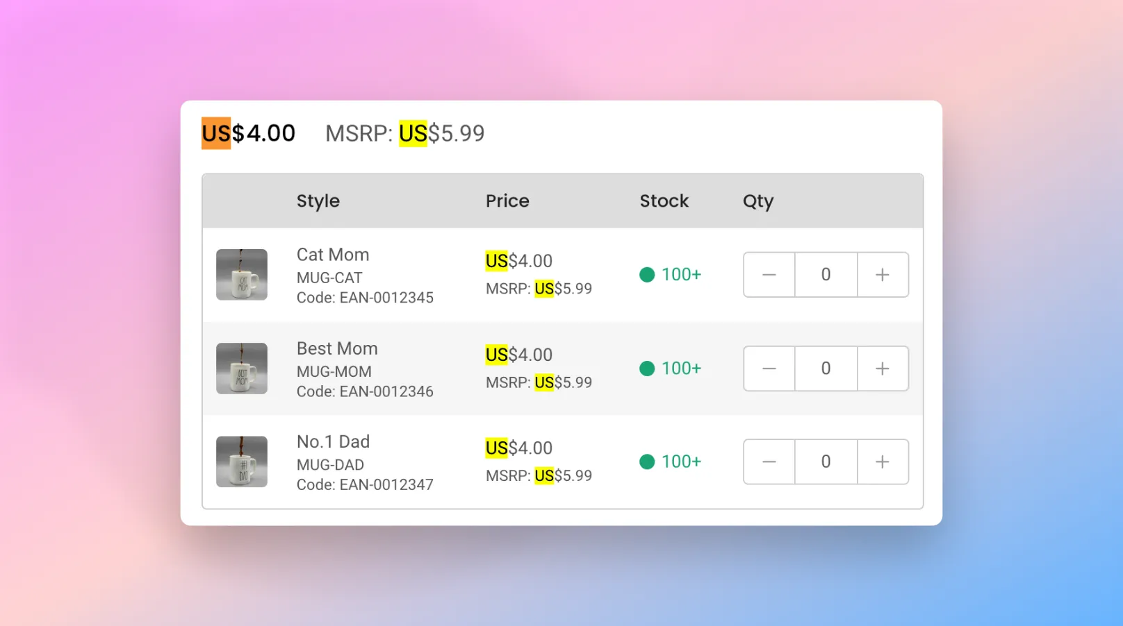The image size is (1123, 626).
Task: Select the No.1 Dad style name
Action: tap(334, 441)
